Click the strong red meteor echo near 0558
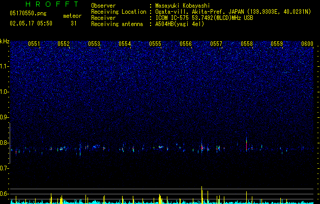Screen dimensions: 320x204 247,145
